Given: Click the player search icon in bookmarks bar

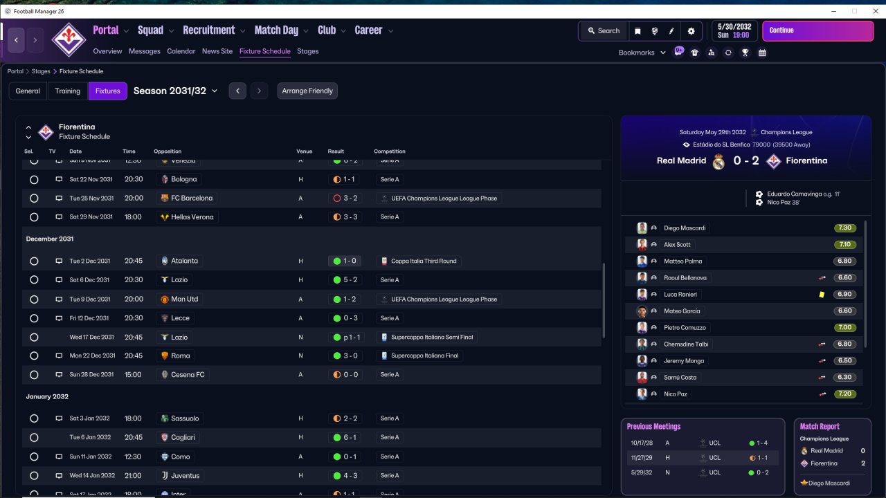Looking at the screenshot, I should coord(712,53).
